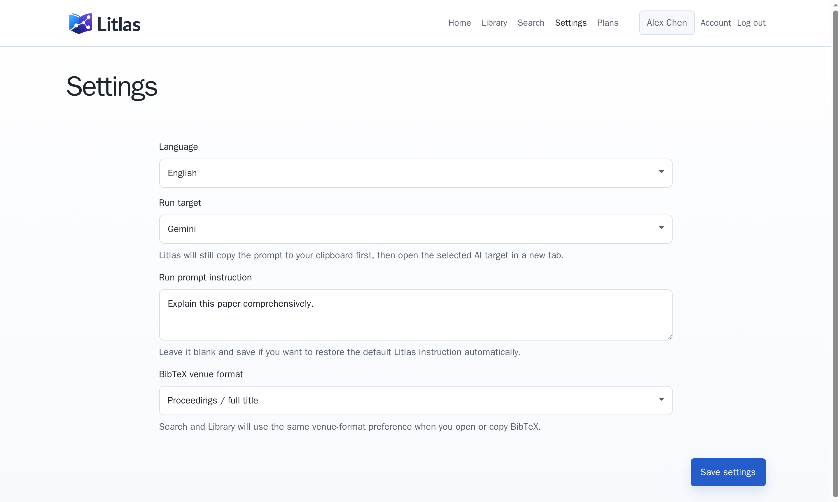The image size is (840, 502).
Task: Open the Account link
Action: coord(715,23)
